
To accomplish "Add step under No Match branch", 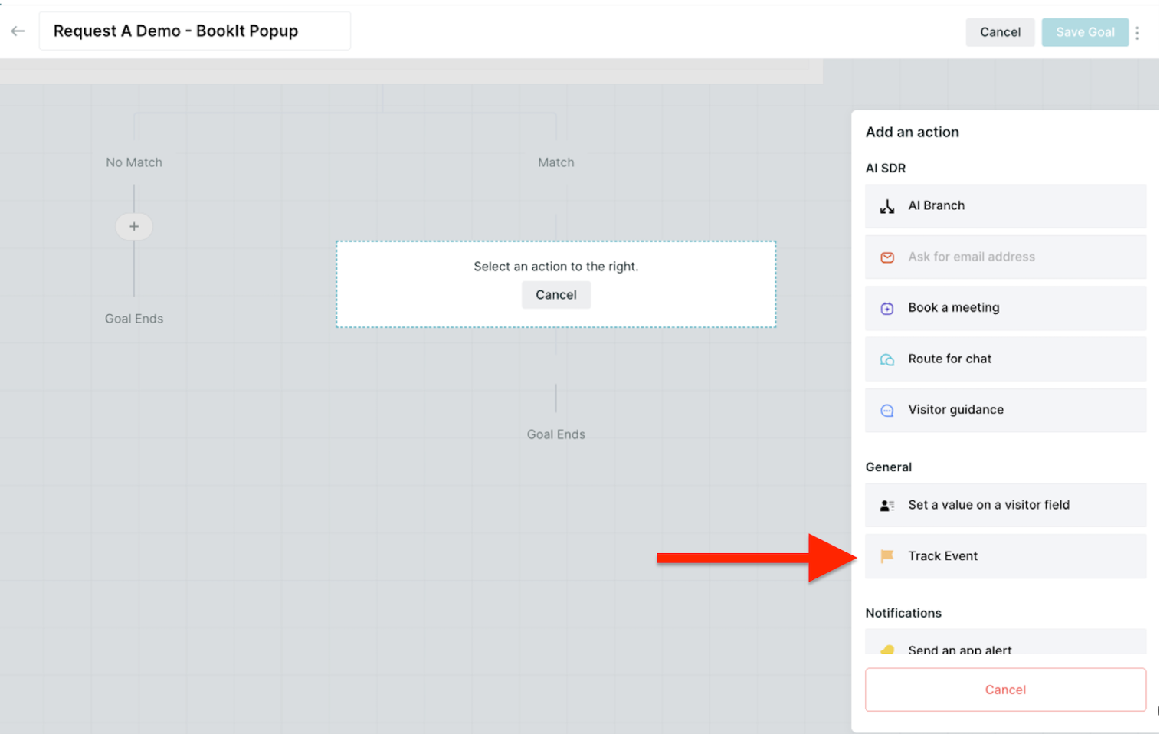I will point(134,227).
